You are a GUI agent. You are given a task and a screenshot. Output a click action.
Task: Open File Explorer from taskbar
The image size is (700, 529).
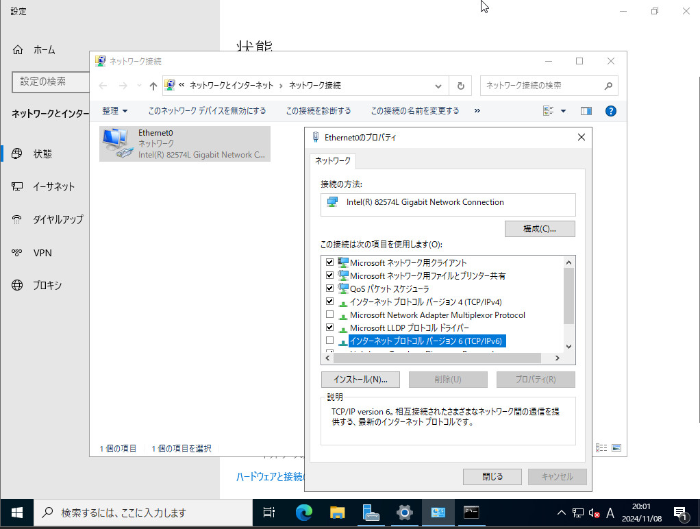click(x=337, y=513)
